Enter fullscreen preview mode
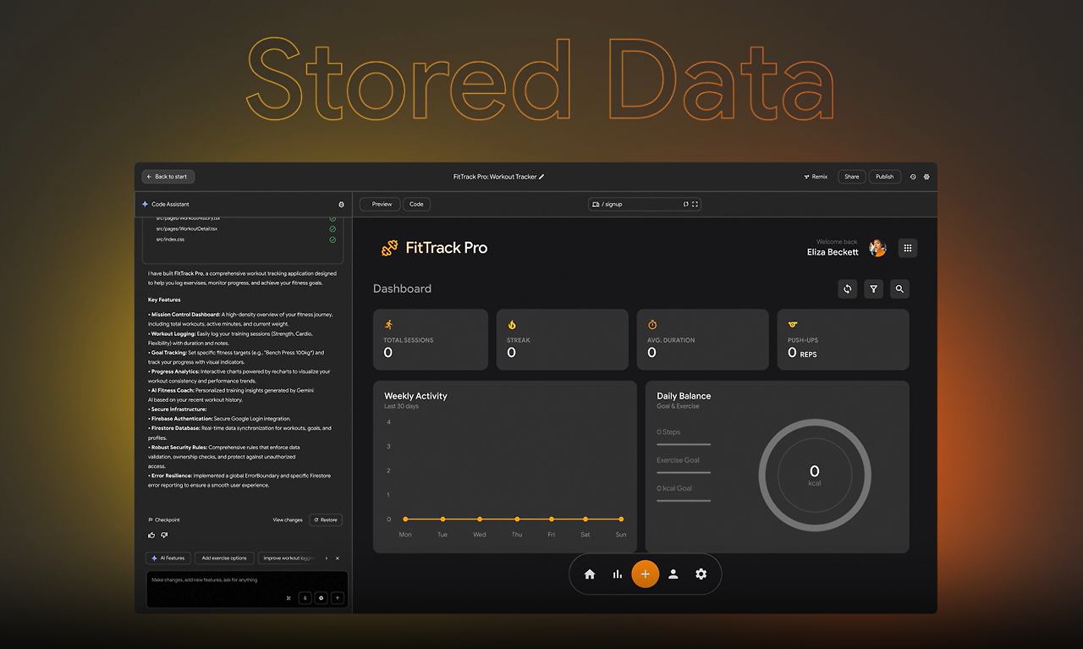 coord(695,204)
